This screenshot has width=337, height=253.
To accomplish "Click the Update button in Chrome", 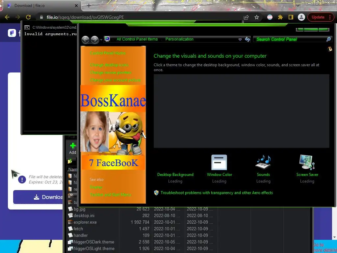I will click(x=318, y=17).
